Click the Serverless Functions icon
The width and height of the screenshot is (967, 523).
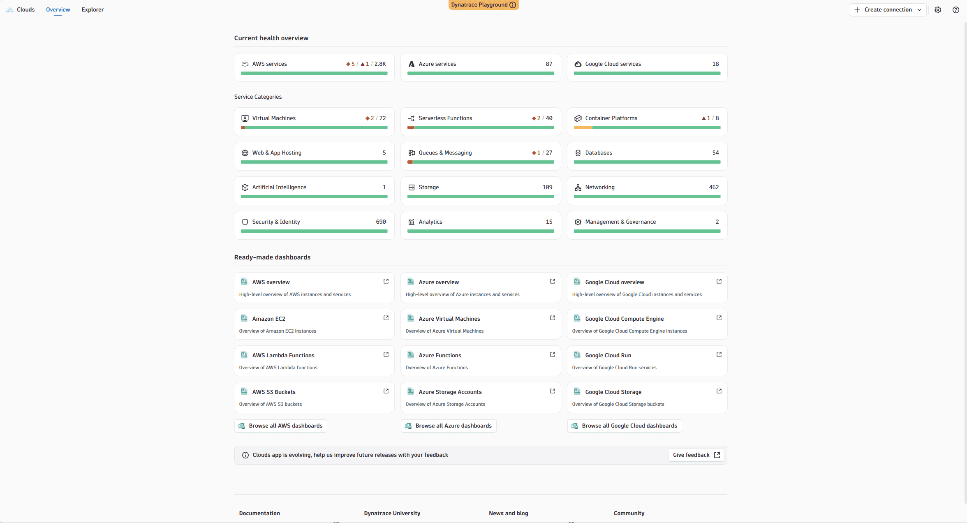[x=412, y=118]
